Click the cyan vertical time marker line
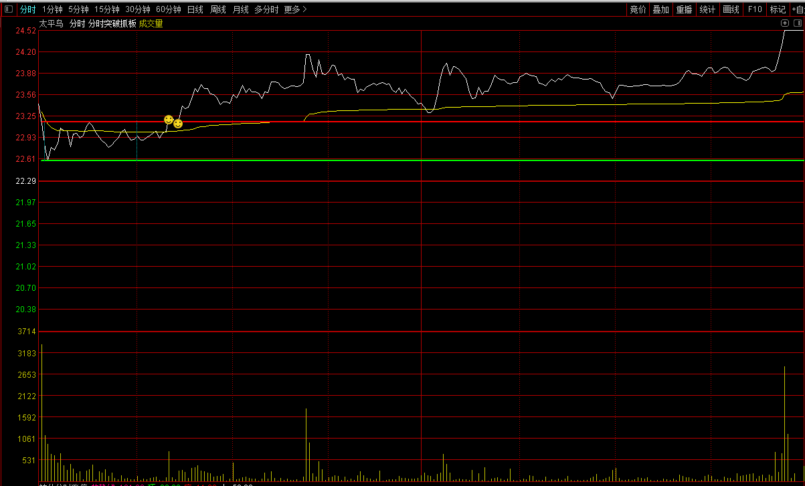805x486 pixels. (137, 140)
